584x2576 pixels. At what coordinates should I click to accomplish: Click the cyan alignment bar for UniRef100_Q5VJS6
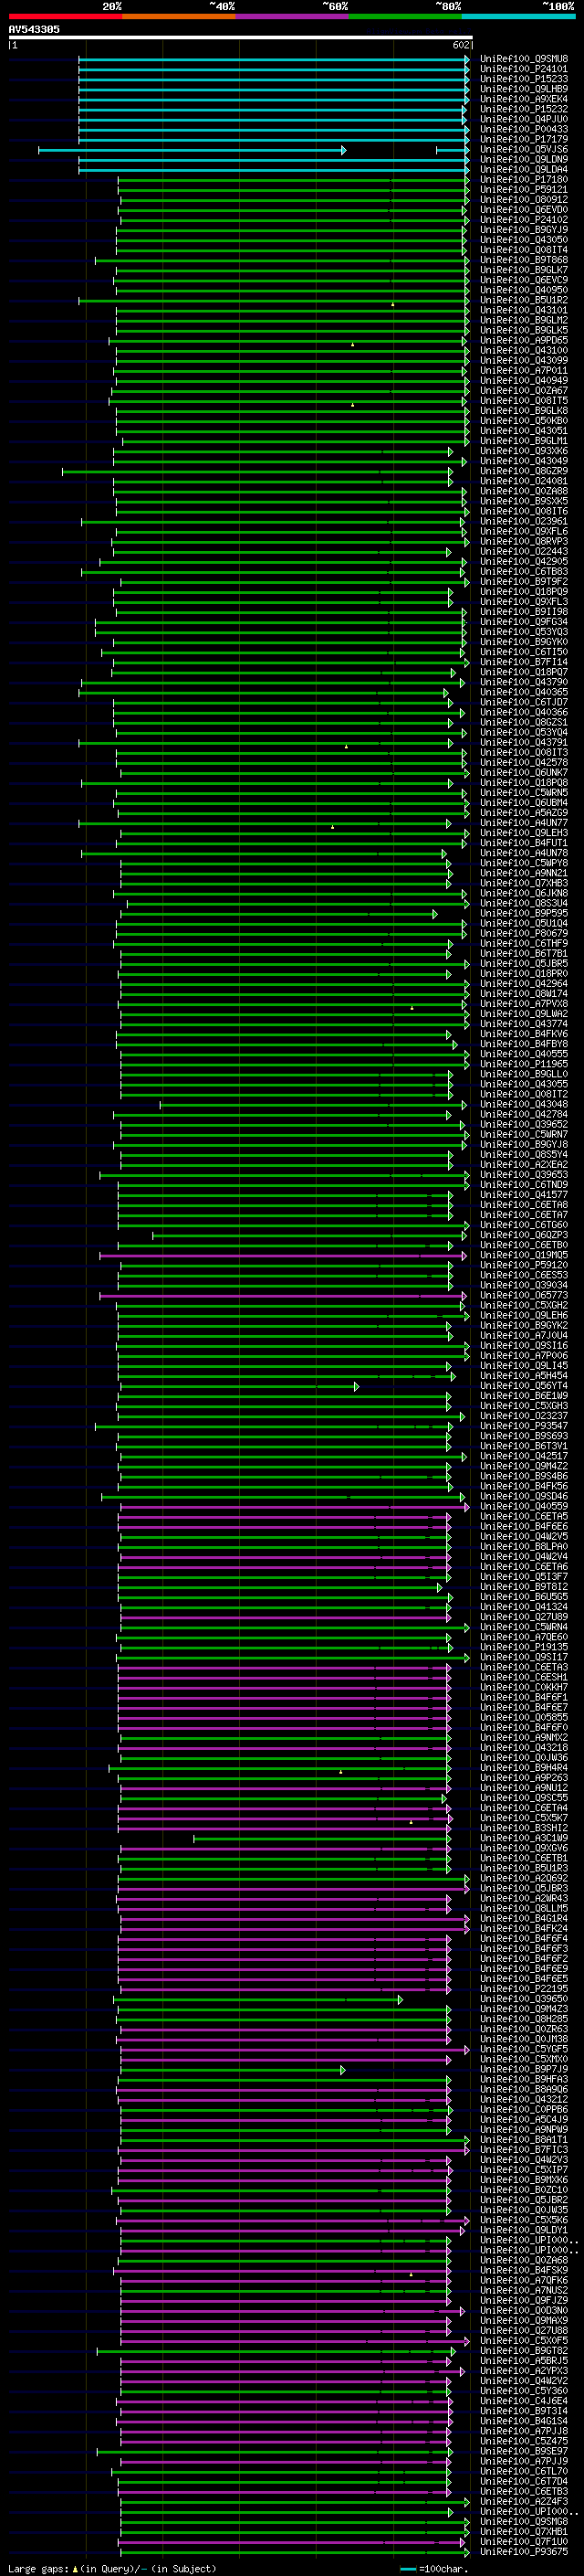click(x=192, y=150)
